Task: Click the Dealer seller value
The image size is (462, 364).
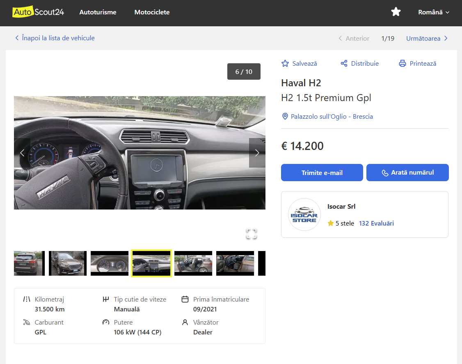Action: coord(203,332)
